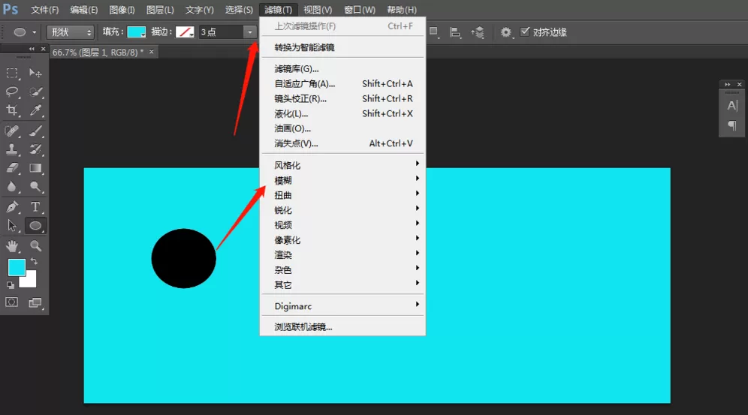This screenshot has width=748, height=415.
Task: Select the Horizontal Type tool
Action: pyautogui.click(x=35, y=207)
